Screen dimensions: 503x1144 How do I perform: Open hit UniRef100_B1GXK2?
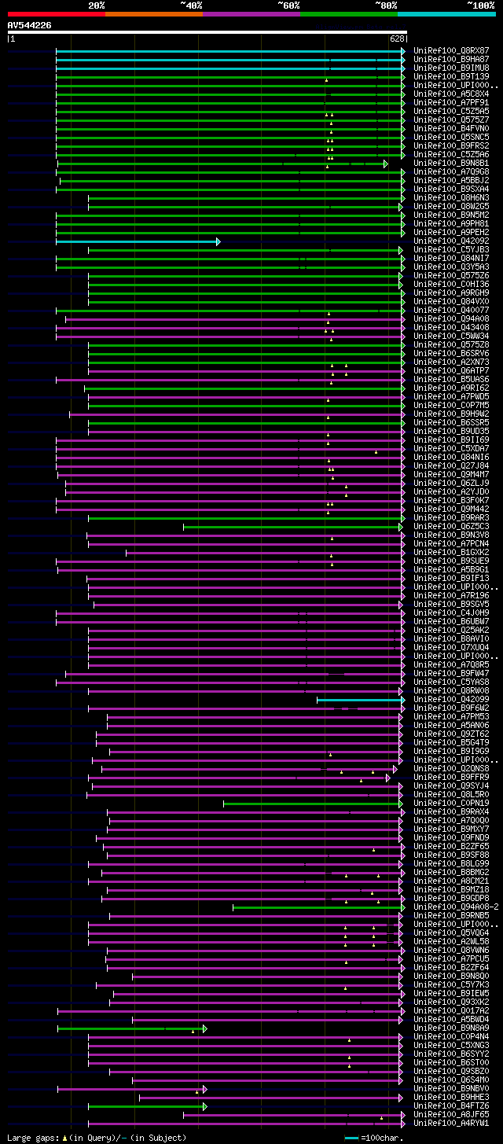pyautogui.click(x=451, y=553)
